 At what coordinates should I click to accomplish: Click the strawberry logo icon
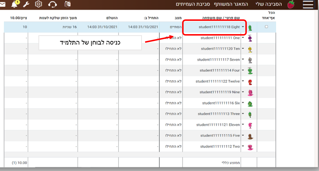pos(291,4)
